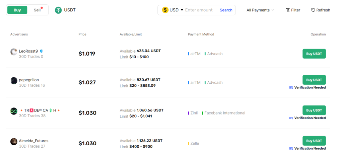
Task: Click the USDT Tether coin icon
Action: coord(59,10)
